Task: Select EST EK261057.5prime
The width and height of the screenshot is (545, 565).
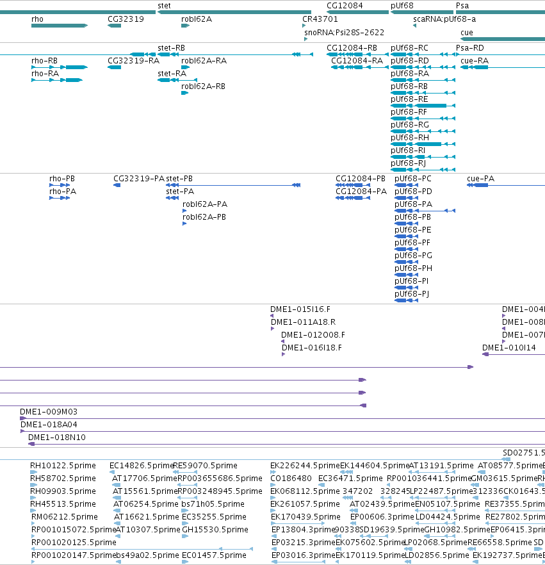Action: [x=273, y=510]
